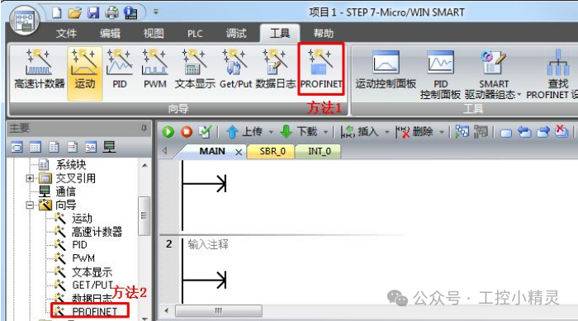Compile program with the checkmark icon
The height and width of the screenshot is (321, 578).
pos(205,131)
